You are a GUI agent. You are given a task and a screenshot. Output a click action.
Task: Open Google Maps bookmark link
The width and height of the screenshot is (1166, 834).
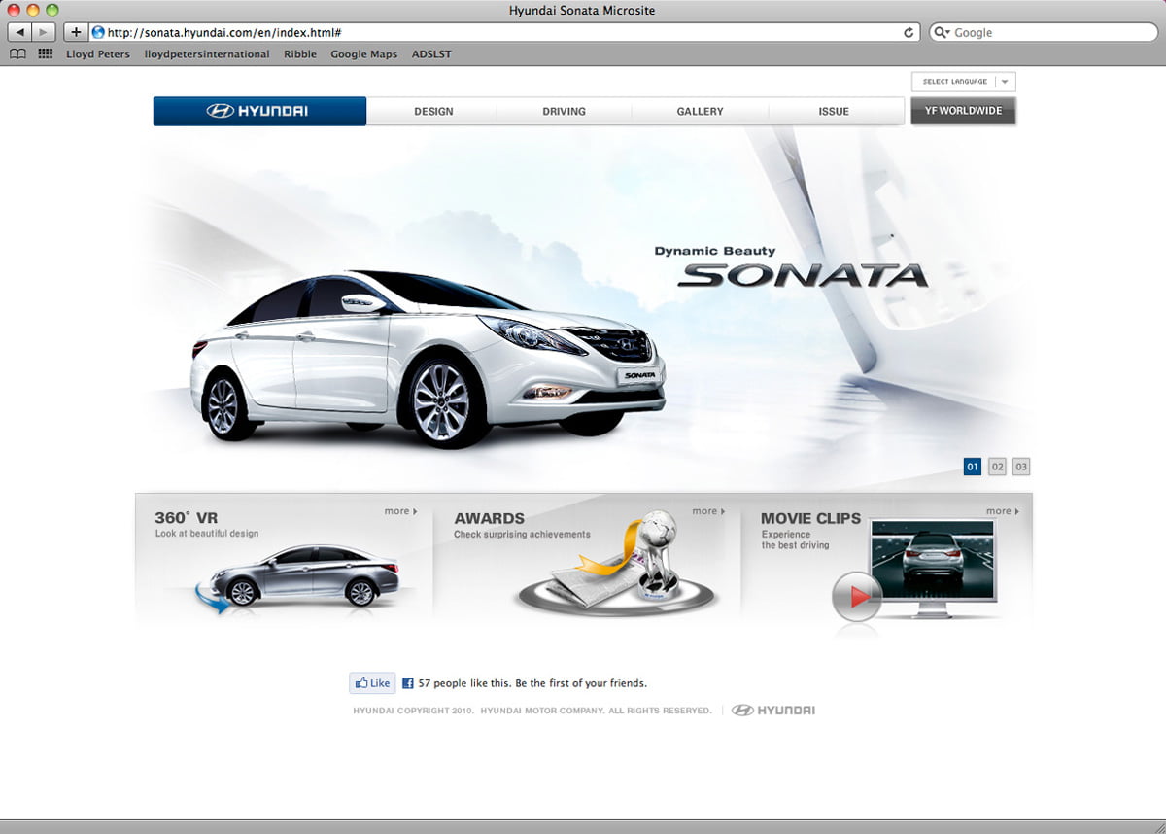coord(363,54)
